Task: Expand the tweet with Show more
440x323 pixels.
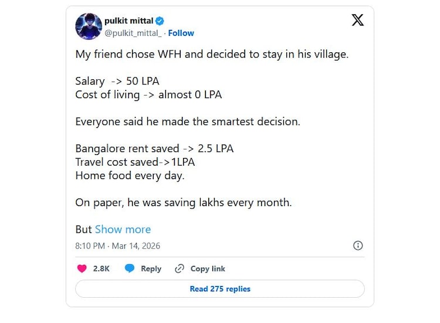Action: (123, 229)
